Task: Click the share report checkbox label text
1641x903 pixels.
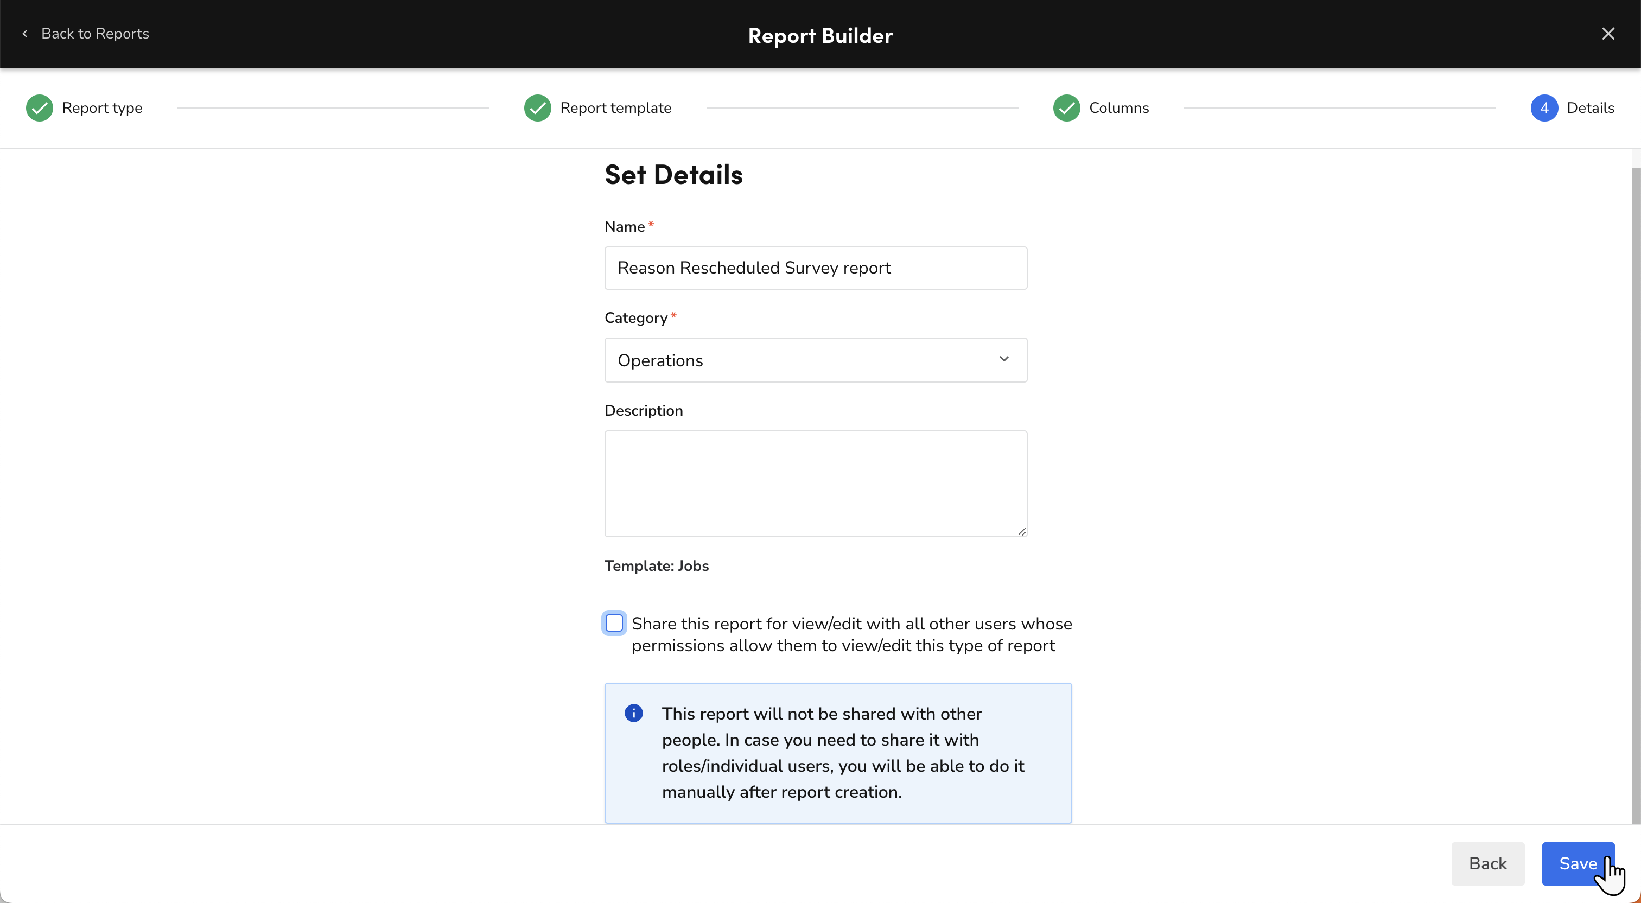Action: point(851,634)
